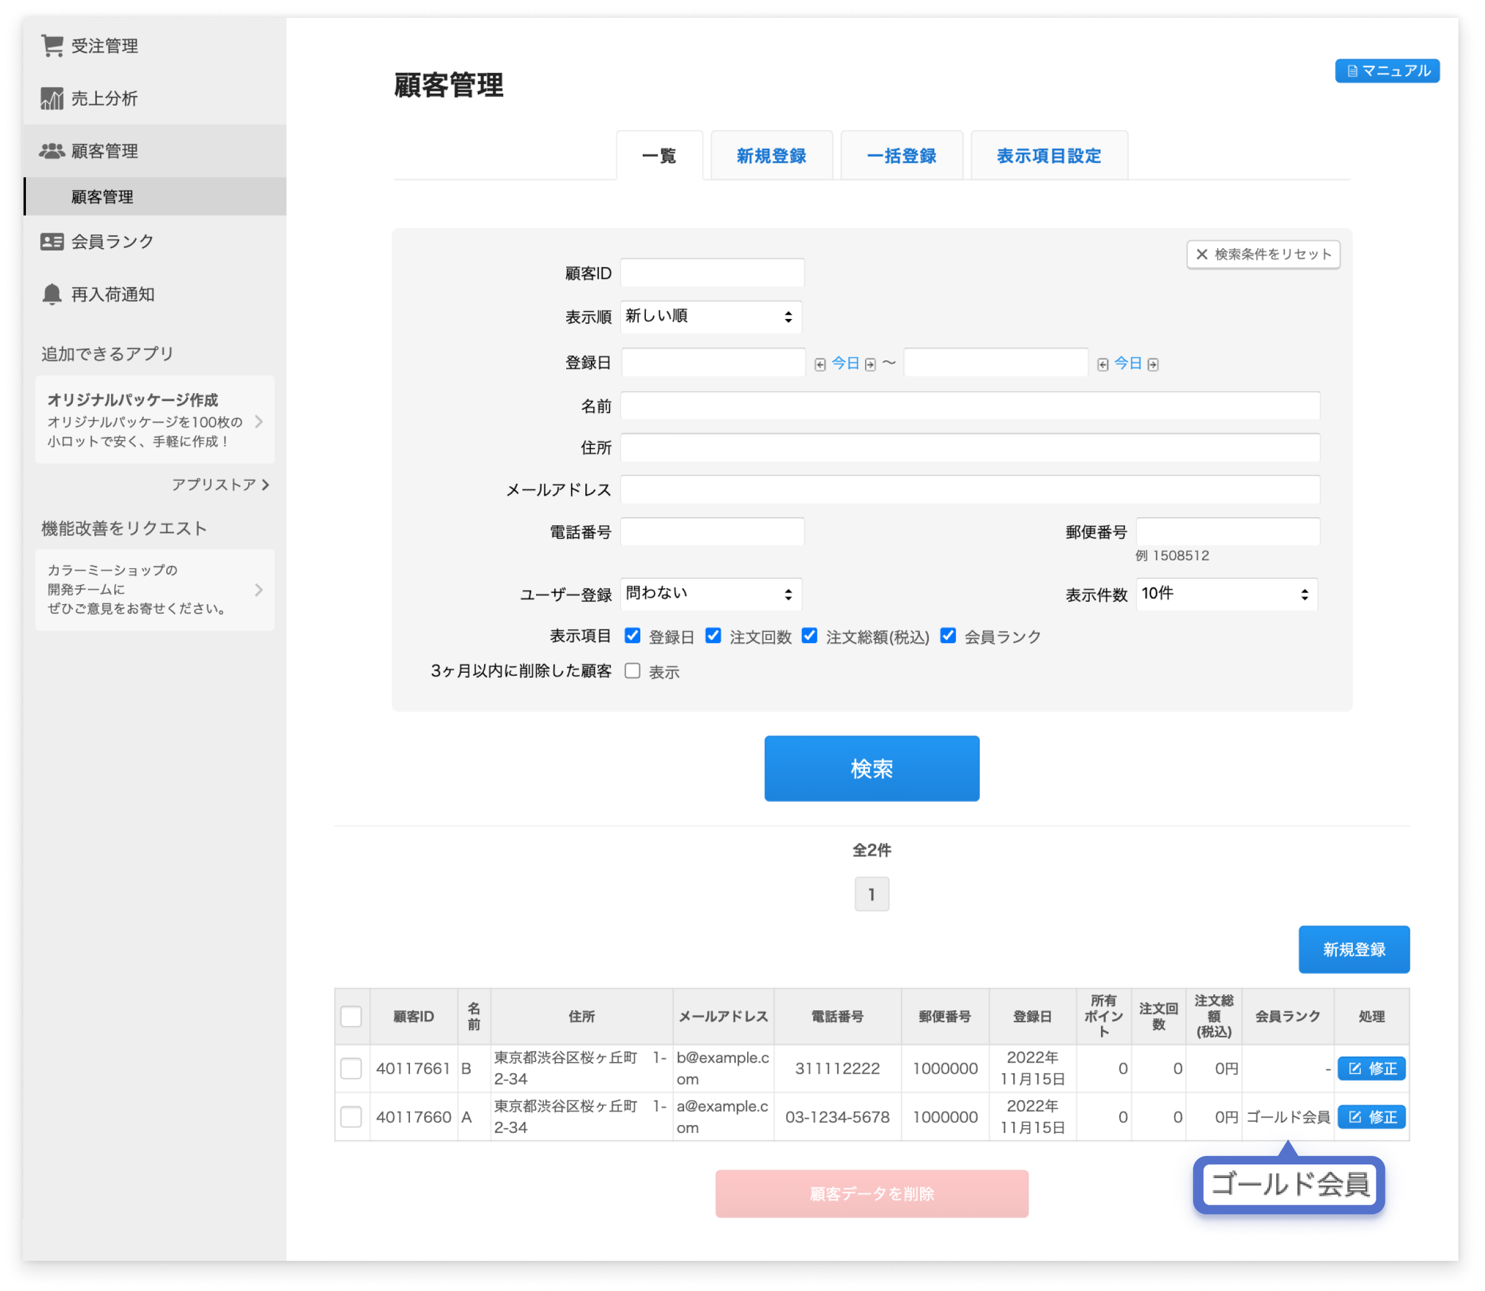Click the 顧客管理 people icon
The image size is (1485, 1291).
[52, 151]
